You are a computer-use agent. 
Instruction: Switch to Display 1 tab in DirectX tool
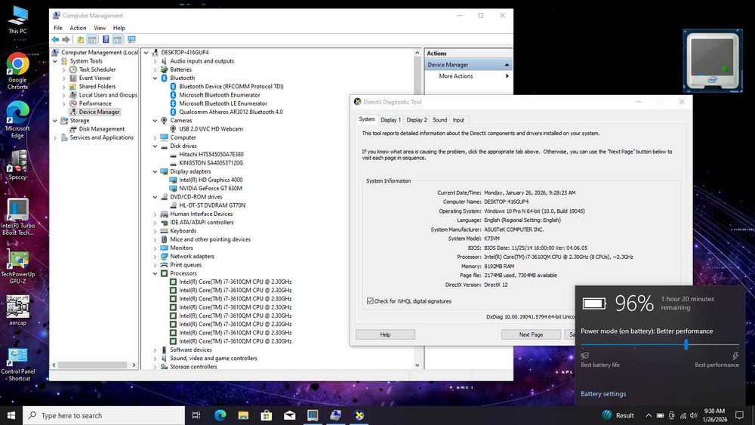(x=390, y=120)
